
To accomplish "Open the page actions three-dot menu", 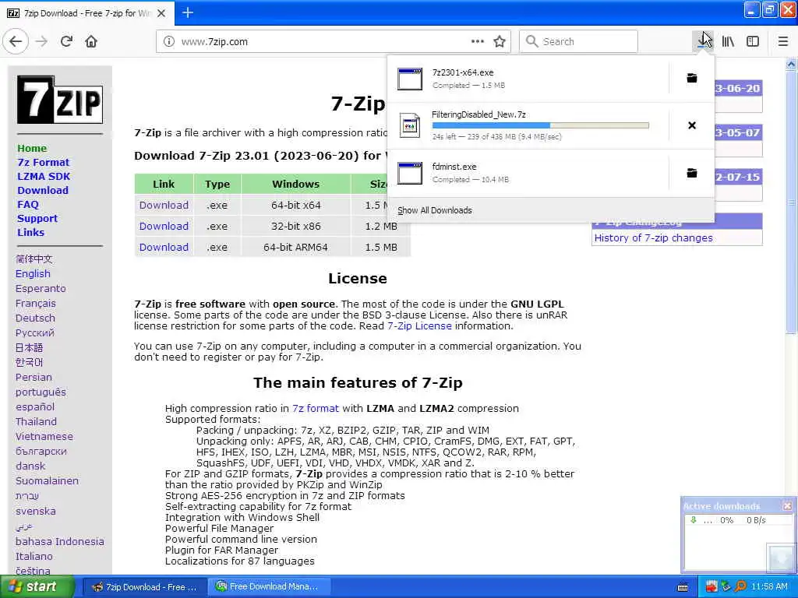I will tap(478, 41).
